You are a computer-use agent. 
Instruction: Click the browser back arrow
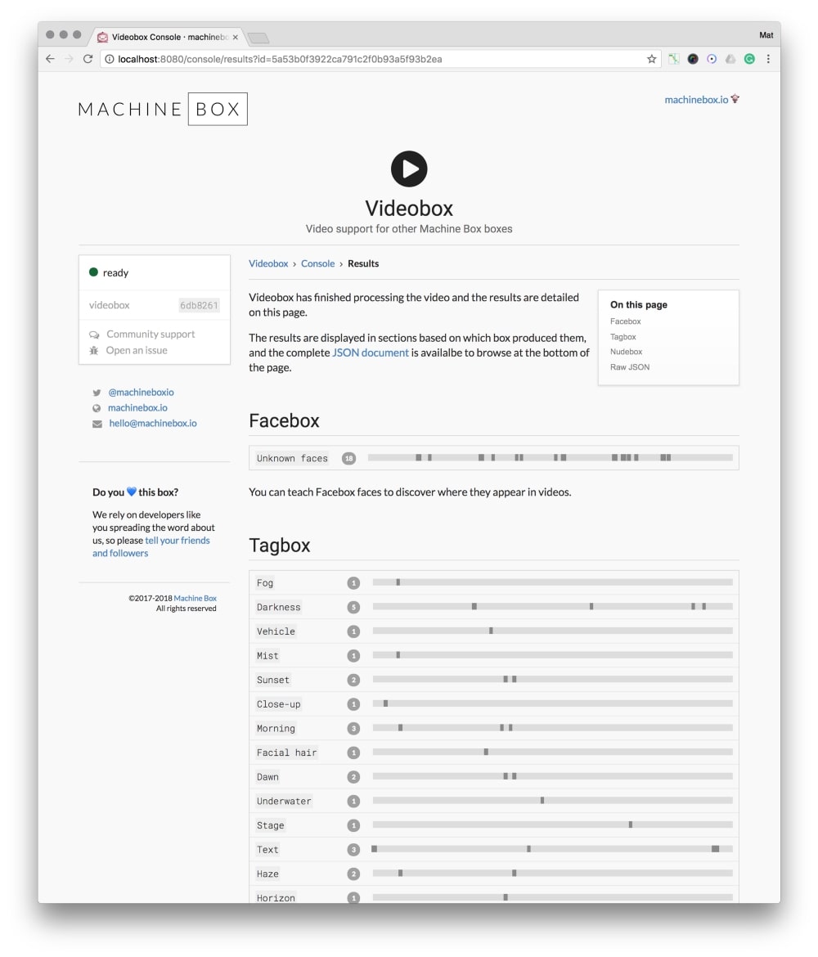pyautogui.click(x=50, y=59)
